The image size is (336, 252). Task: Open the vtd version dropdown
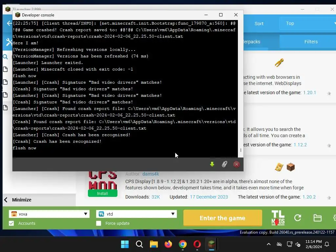coord(136,214)
